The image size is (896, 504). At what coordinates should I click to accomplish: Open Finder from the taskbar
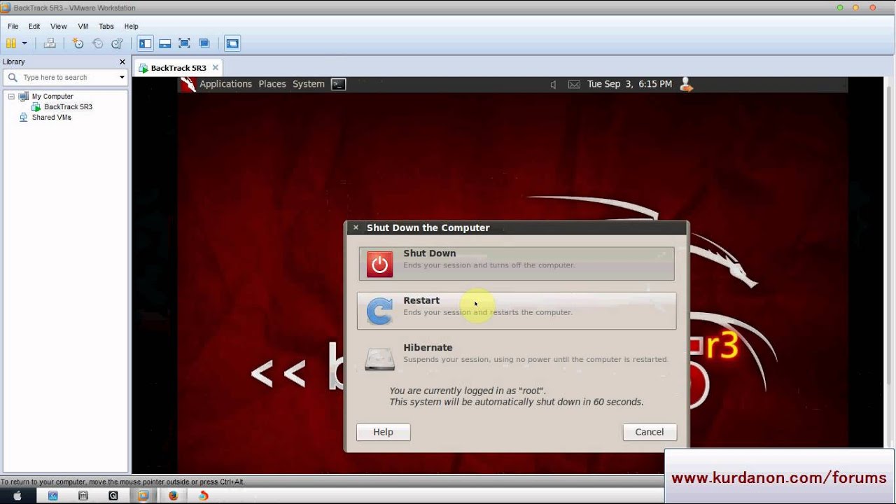(52, 496)
